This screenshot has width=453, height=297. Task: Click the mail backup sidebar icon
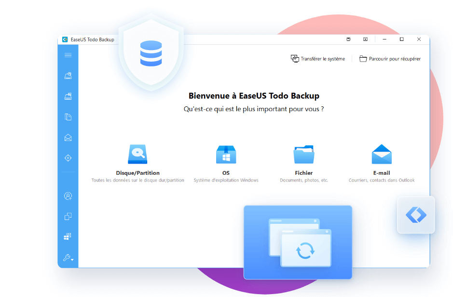(68, 138)
